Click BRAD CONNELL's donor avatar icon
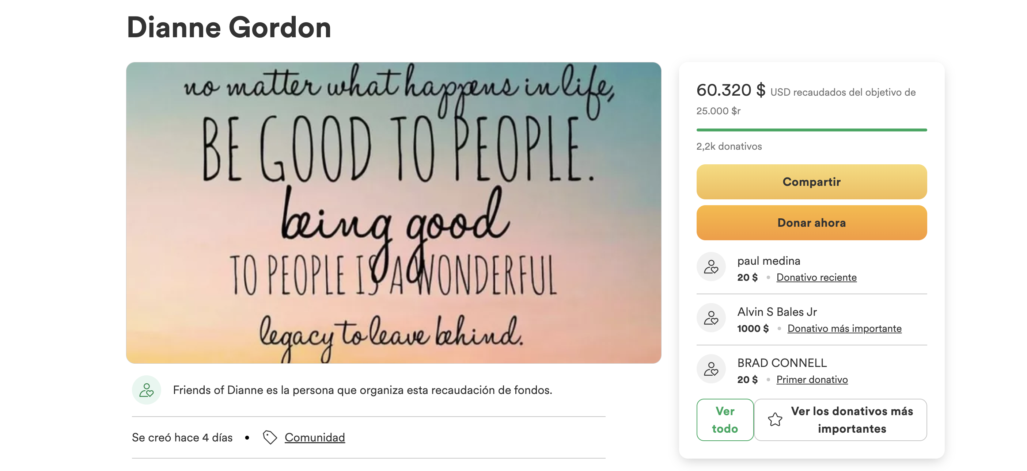The image size is (1027, 471). point(711,369)
